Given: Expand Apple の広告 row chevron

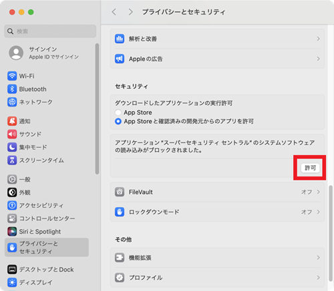Looking at the screenshot, I should click(x=318, y=59).
